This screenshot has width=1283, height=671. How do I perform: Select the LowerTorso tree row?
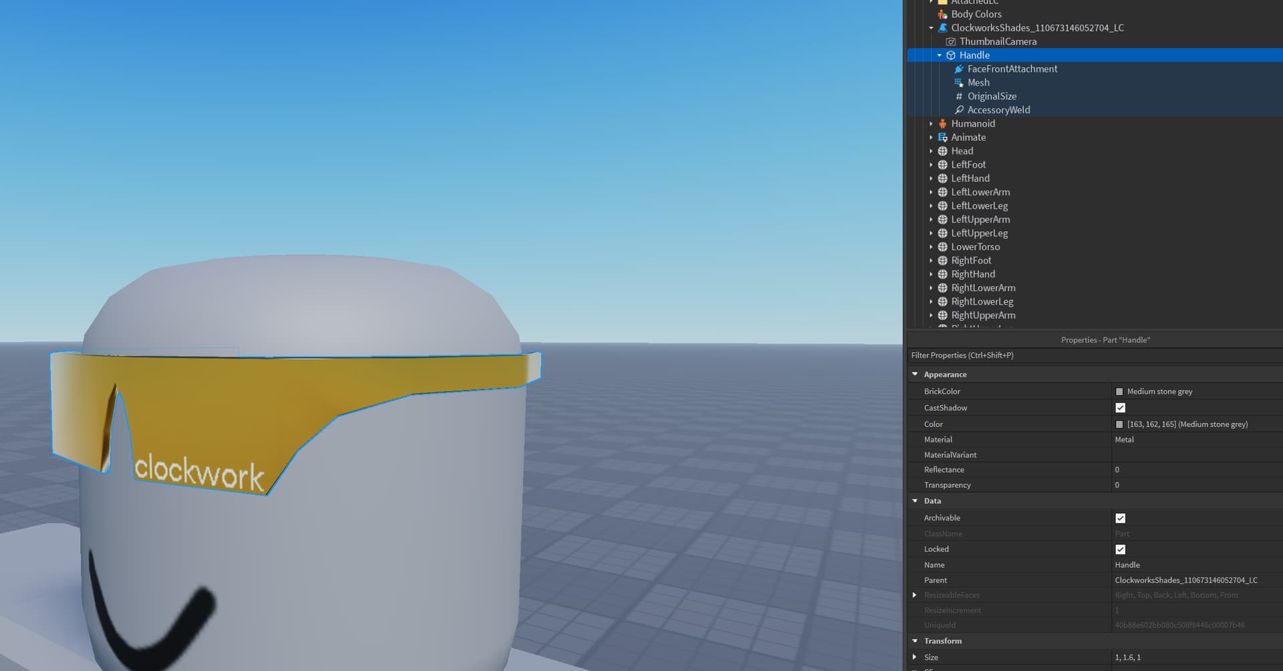[1095, 247]
